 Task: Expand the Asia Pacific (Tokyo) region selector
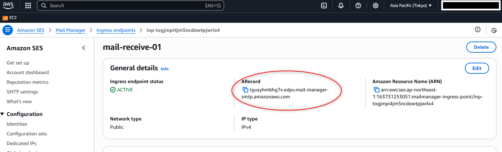tap(411, 6)
